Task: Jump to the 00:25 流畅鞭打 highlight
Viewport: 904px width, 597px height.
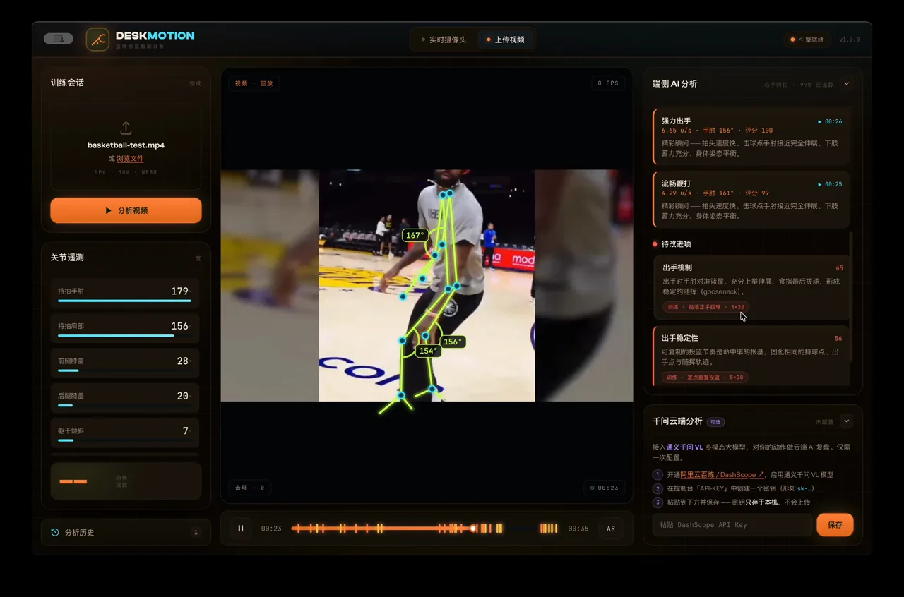Action: [x=830, y=184]
